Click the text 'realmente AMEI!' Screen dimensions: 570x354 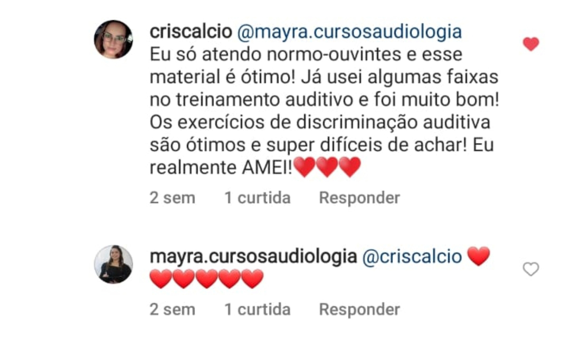point(221,168)
